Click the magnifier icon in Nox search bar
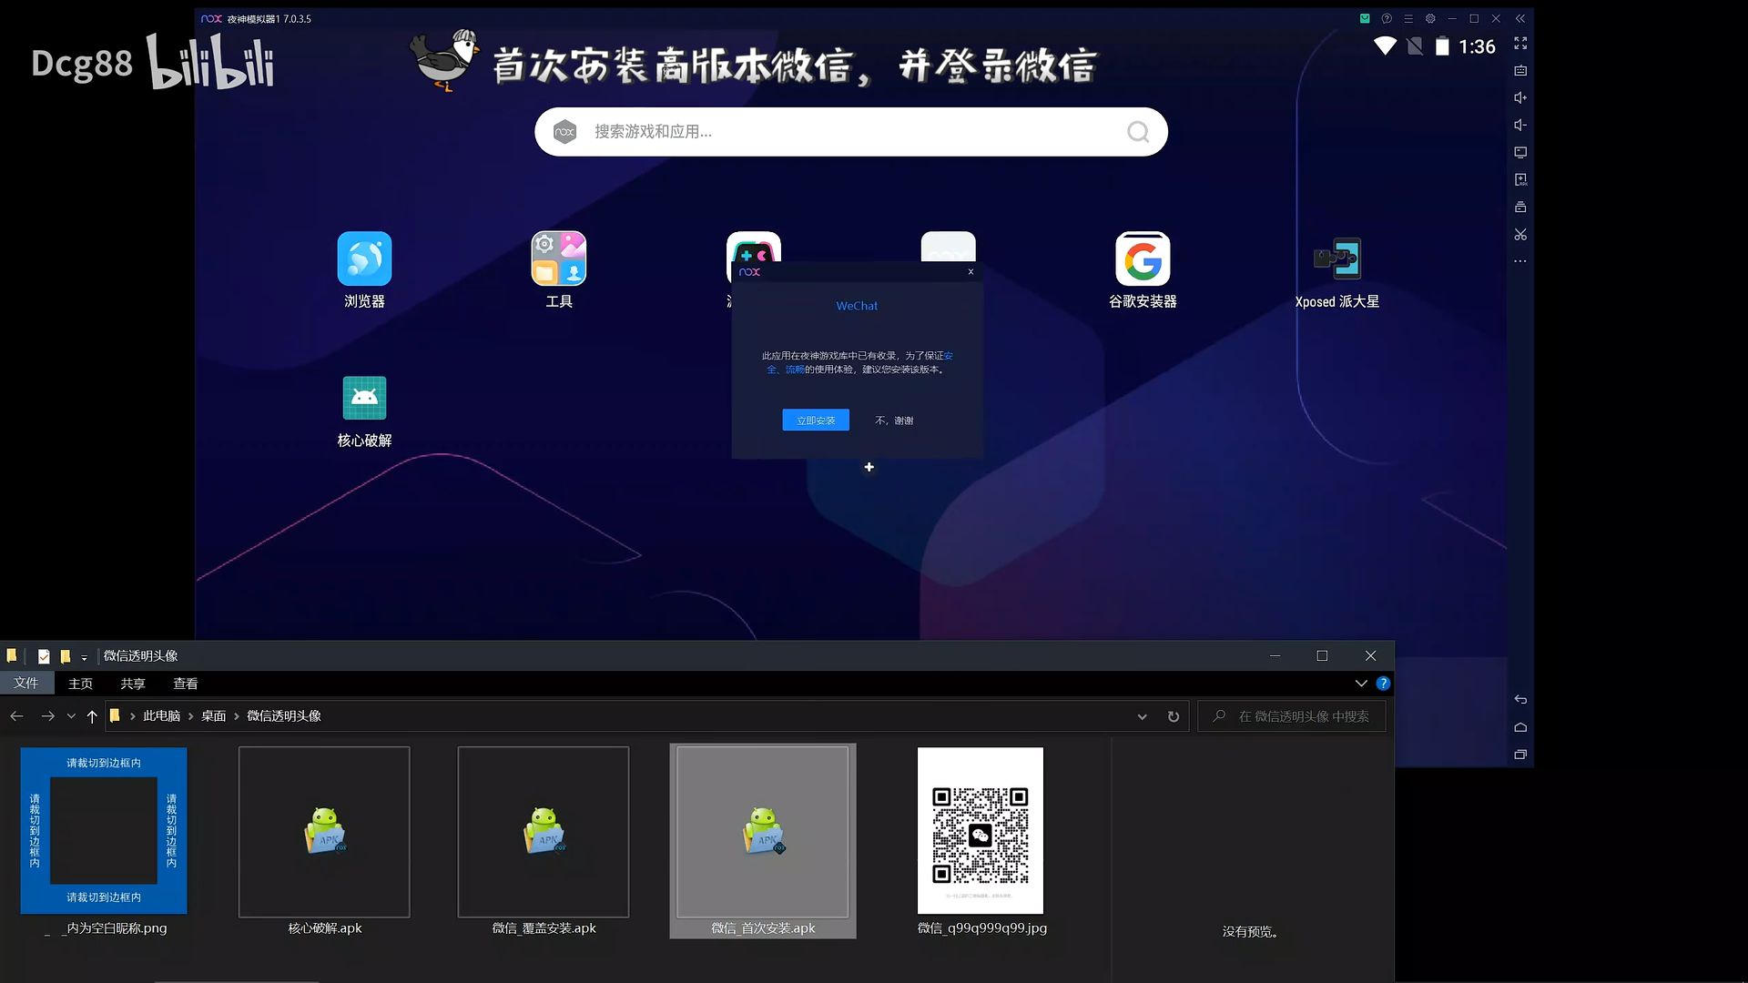The width and height of the screenshot is (1748, 983). pos(1138,132)
